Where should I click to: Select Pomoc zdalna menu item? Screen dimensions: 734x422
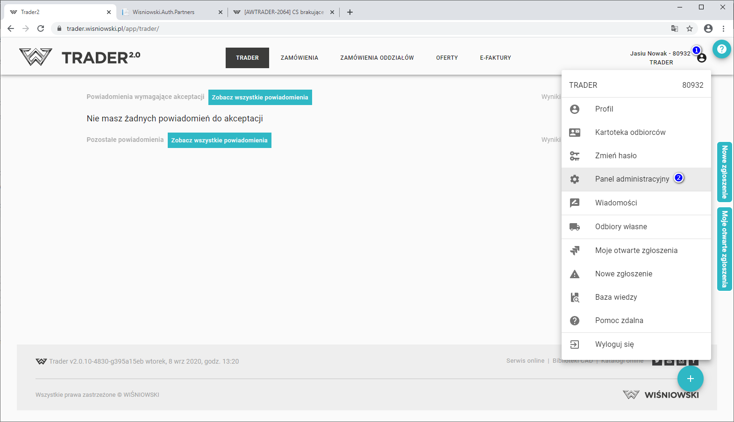[x=619, y=321]
